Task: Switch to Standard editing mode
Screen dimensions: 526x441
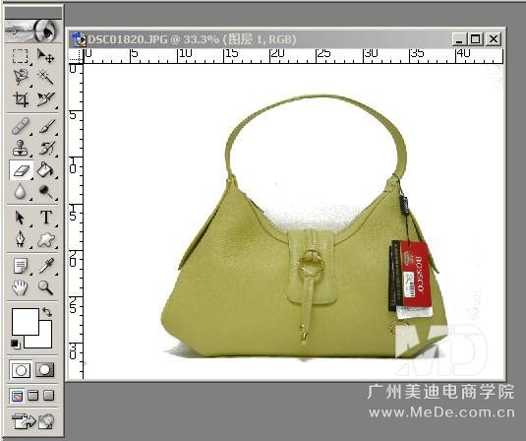Action: (x=21, y=370)
